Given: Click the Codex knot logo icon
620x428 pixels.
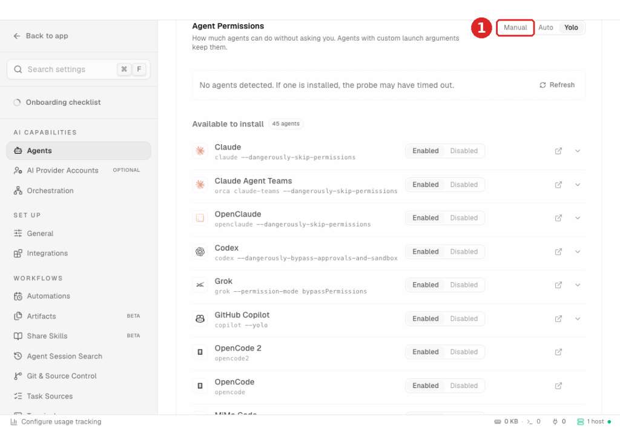Looking at the screenshot, I should click(x=200, y=251).
